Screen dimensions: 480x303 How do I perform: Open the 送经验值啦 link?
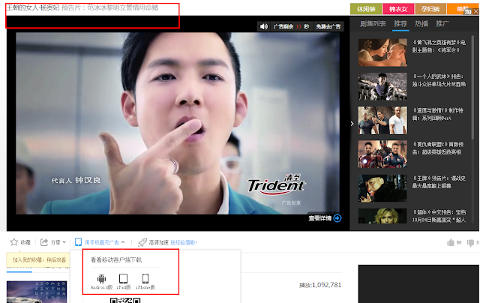pyautogui.click(x=184, y=242)
